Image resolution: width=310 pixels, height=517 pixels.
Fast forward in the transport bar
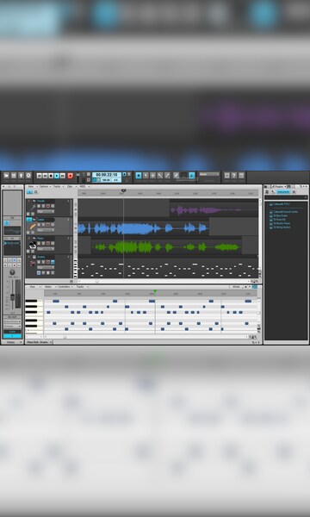click(x=62, y=176)
